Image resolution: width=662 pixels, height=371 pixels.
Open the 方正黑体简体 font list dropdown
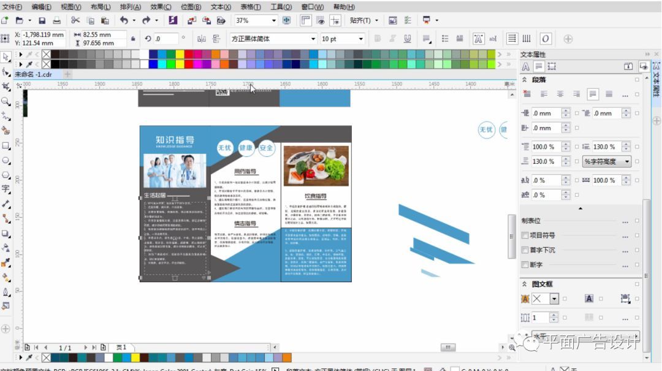point(313,39)
